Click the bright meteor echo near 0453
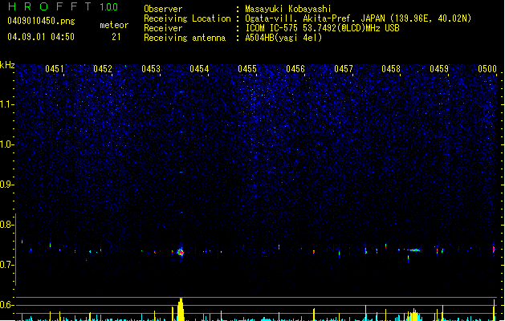 (181, 252)
